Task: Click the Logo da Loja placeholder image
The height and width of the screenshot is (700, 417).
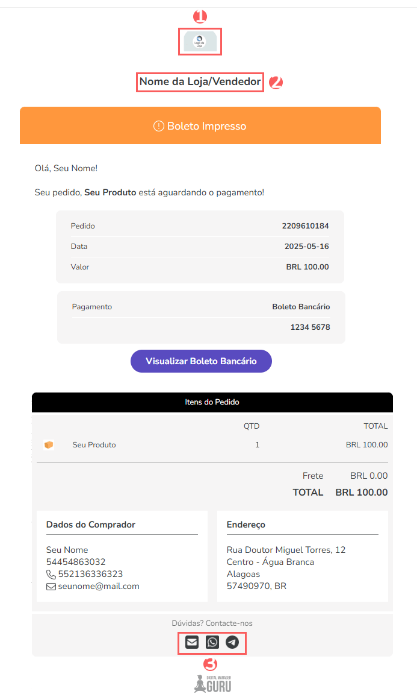Action: 200,42
